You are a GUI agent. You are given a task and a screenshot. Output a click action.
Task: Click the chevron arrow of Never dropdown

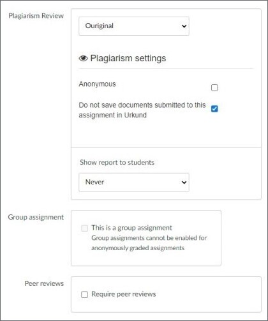point(184,183)
